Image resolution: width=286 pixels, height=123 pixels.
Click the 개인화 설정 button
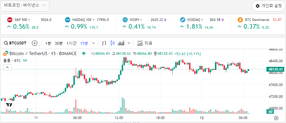coord(269,6)
